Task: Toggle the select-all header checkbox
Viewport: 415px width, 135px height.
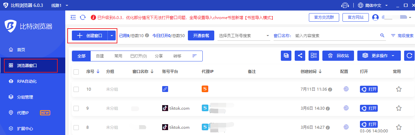Action: 76,72
